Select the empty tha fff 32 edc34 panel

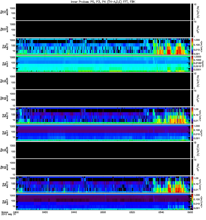103,12
